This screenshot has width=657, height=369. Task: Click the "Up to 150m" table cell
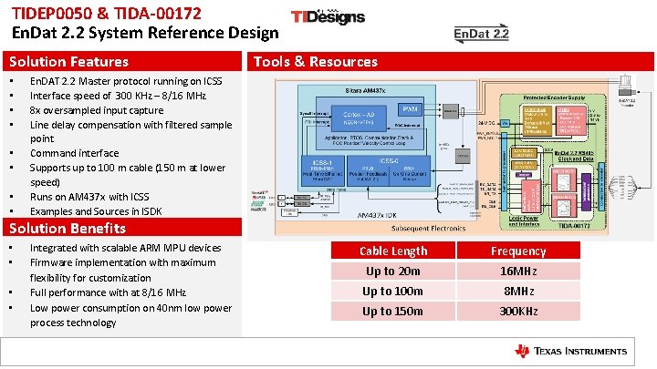point(393,312)
